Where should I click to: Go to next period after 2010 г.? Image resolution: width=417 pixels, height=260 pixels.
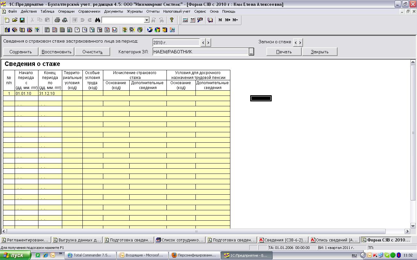point(208,43)
